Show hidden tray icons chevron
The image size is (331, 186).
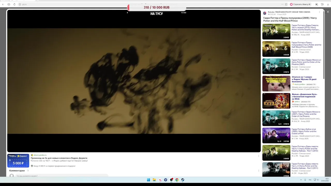coord(301,180)
